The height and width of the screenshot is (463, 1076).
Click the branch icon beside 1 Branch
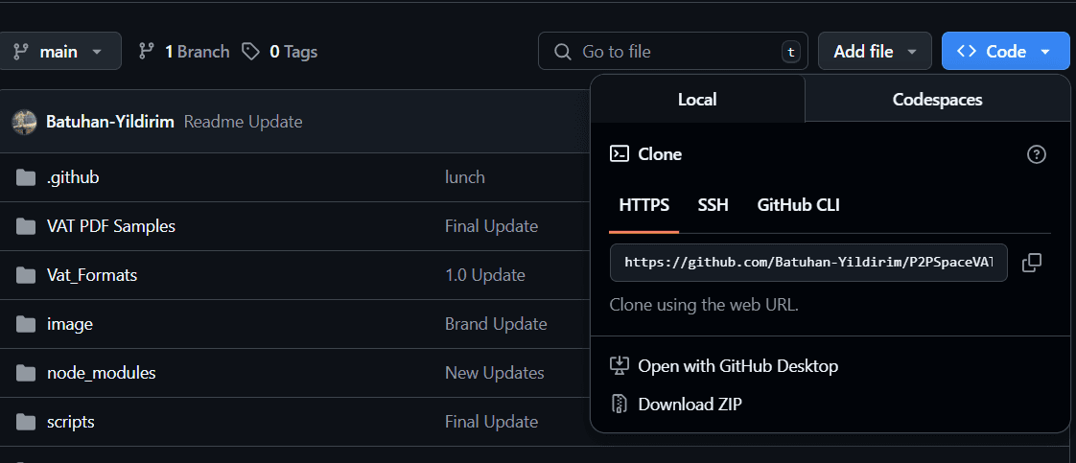(146, 52)
